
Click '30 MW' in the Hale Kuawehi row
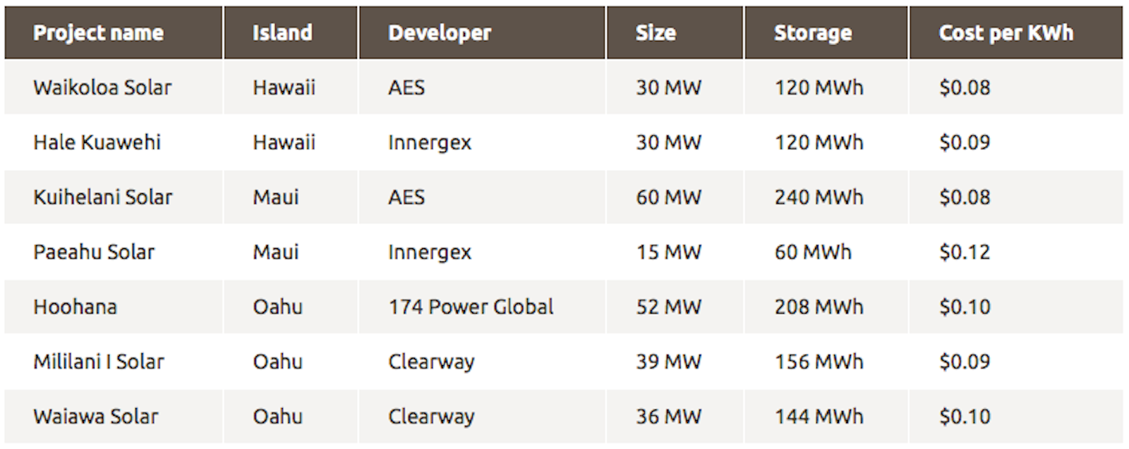pyautogui.click(x=669, y=142)
